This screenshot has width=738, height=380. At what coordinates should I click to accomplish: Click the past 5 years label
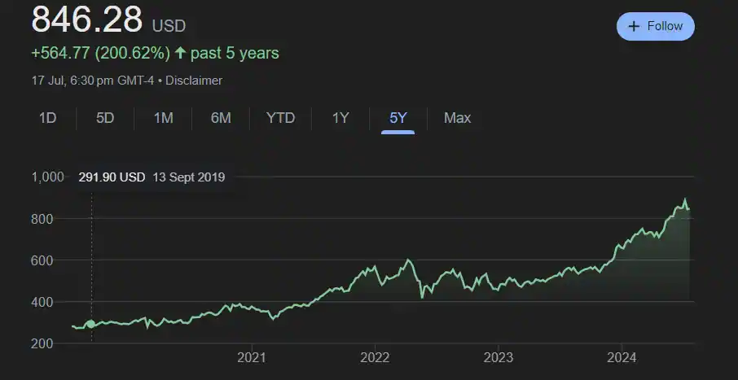coord(235,53)
